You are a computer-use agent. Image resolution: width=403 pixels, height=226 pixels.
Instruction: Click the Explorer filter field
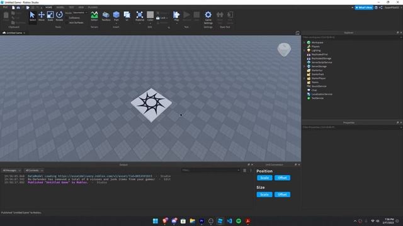(351, 38)
